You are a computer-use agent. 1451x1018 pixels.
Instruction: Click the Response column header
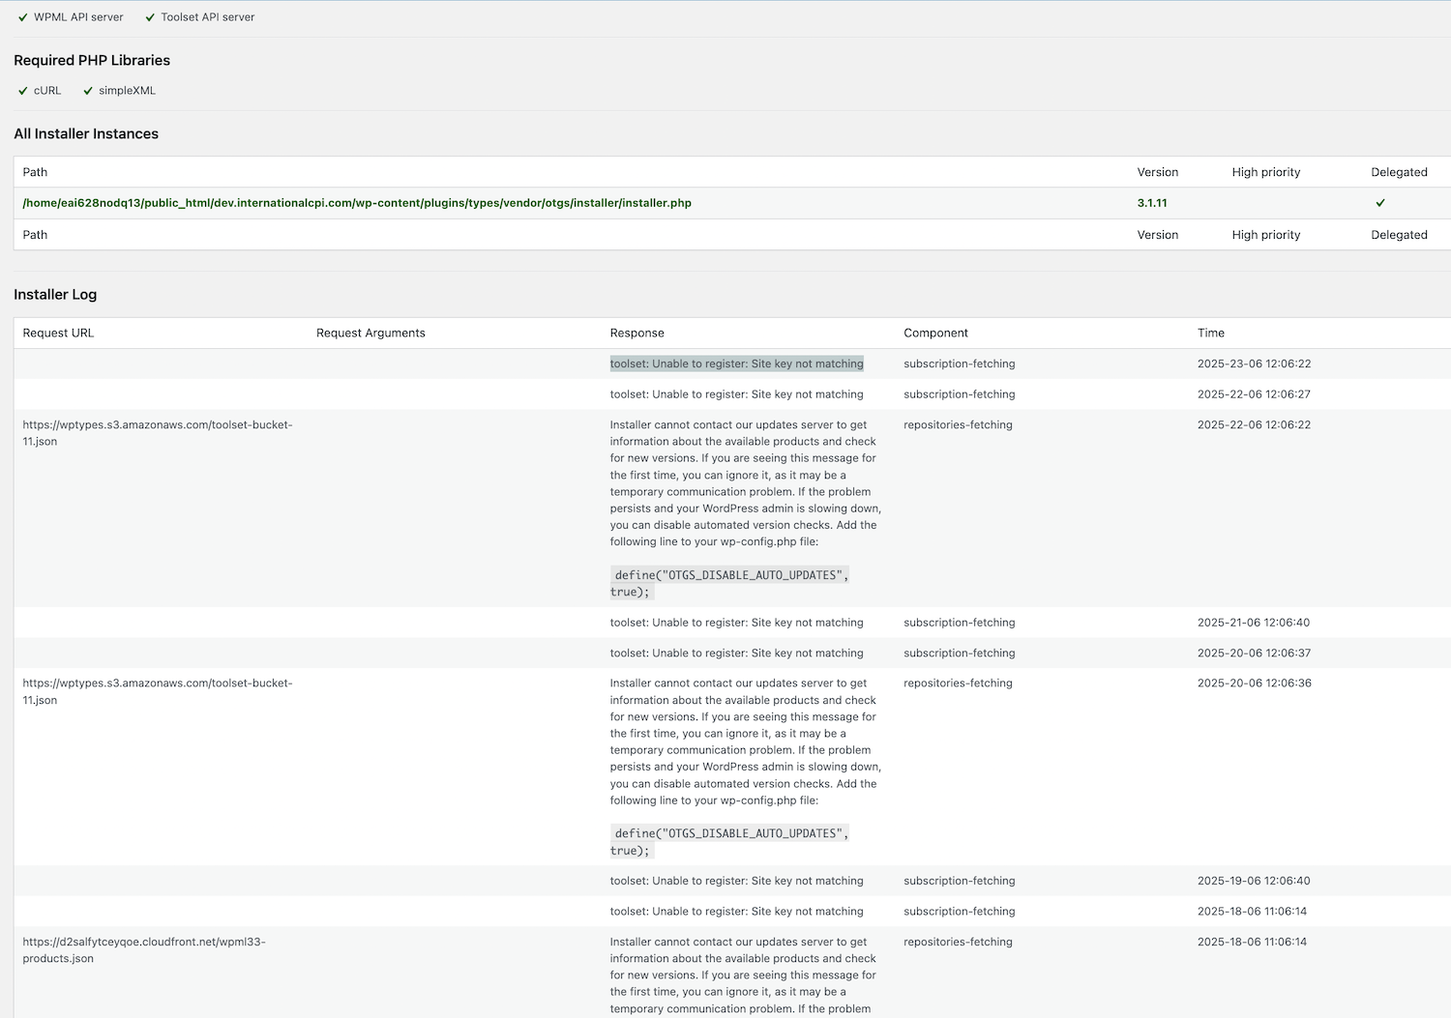pyautogui.click(x=637, y=333)
